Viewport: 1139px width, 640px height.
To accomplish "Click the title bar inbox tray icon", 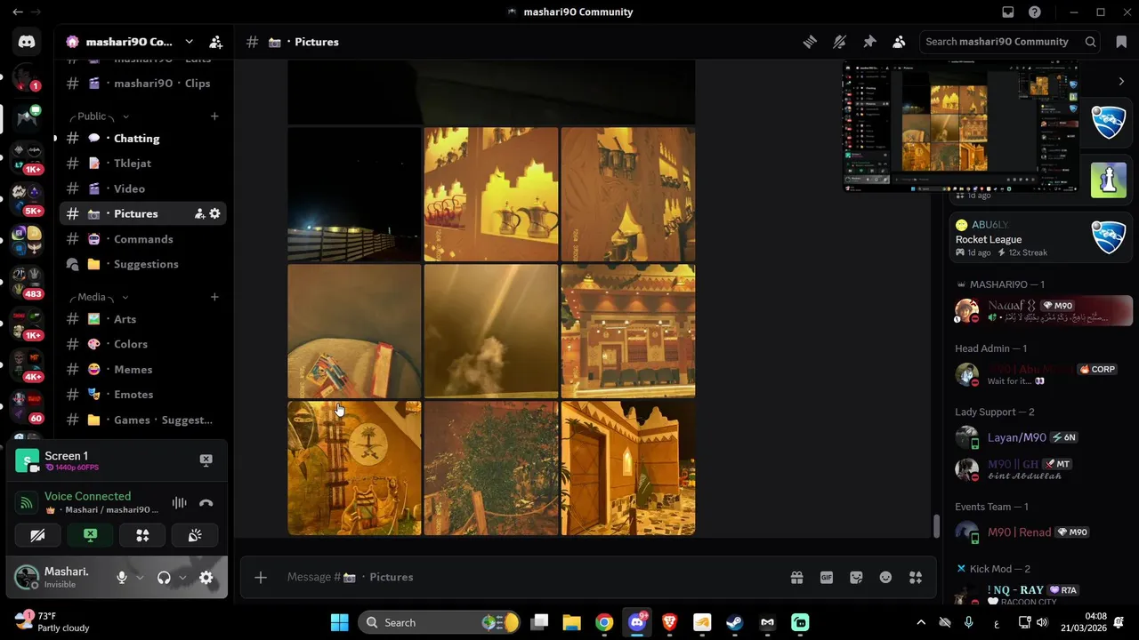I will click(1008, 12).
